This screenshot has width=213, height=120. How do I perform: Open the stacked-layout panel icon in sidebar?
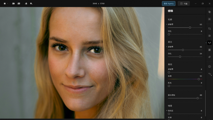point(210,50)
